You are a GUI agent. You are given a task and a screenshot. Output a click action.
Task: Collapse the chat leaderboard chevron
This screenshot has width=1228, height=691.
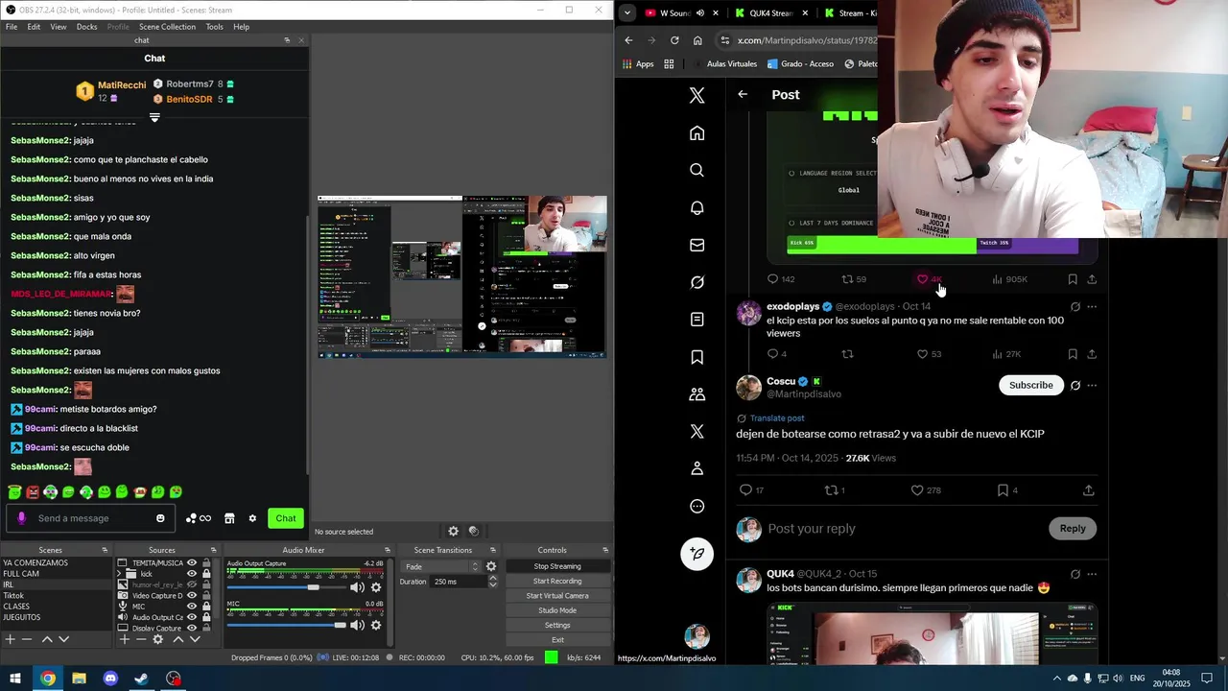pos(154,117)
